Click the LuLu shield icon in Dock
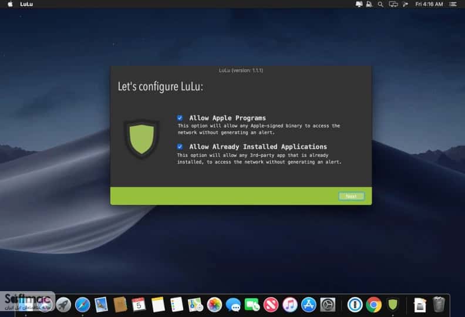 click(x=393, y=305)
